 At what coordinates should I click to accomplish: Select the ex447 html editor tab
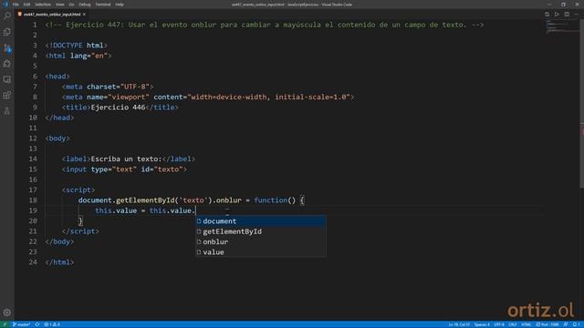51,15
